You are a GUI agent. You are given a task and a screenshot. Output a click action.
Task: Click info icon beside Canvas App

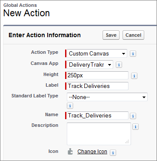(119, 65)
